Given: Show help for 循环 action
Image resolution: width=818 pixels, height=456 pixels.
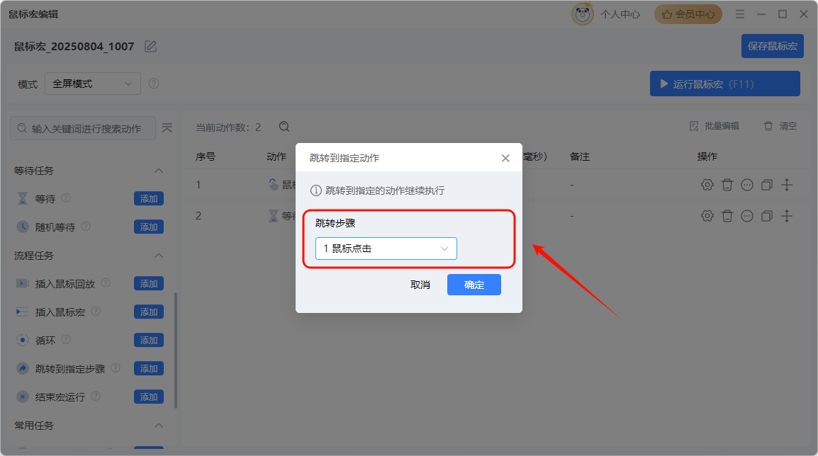Looking at the screenshot, I should (66, 339).
